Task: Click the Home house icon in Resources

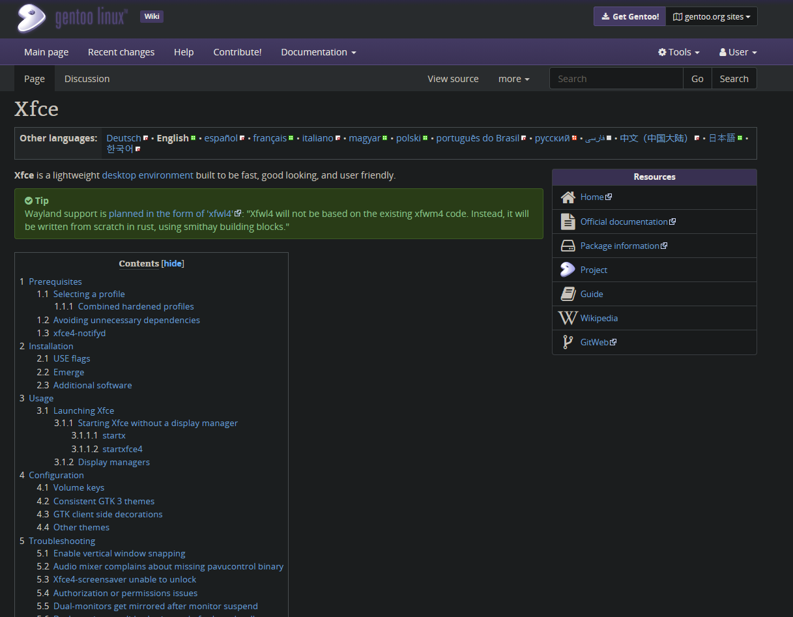Action: (568, 197)
